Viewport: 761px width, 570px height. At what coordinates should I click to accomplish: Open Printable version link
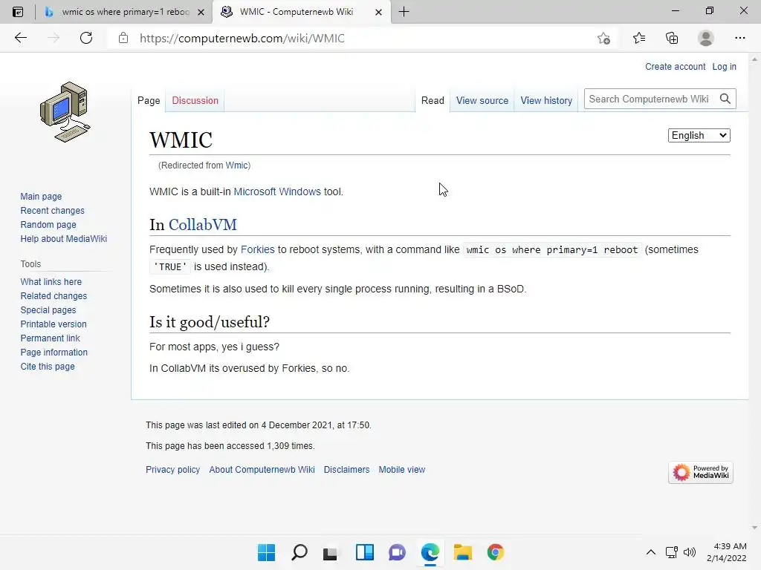[54, 324]
